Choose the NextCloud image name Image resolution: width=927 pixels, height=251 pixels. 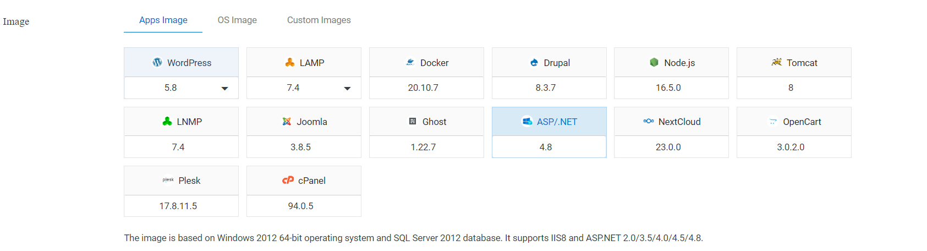click(x=679, y=122)
